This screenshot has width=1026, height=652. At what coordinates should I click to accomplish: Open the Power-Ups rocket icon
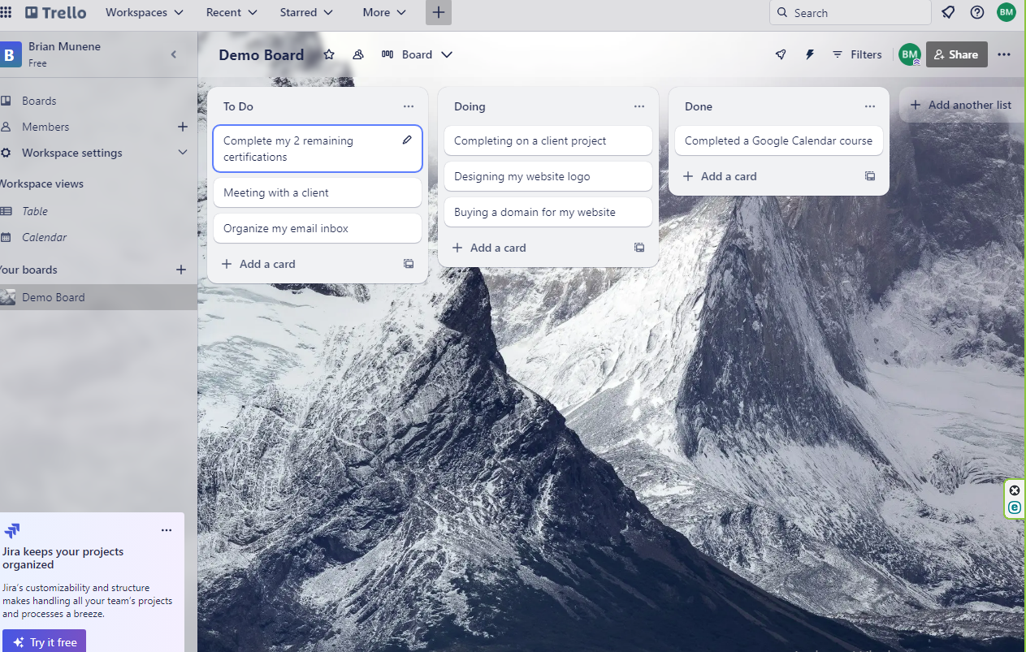[781, 54]
